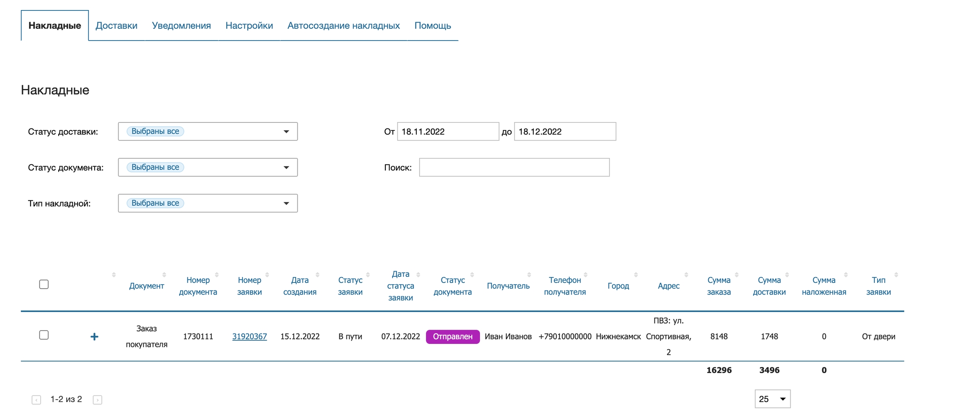Expand the Тип накладной dropdown
Screen dimensions: 965x420
208,204
